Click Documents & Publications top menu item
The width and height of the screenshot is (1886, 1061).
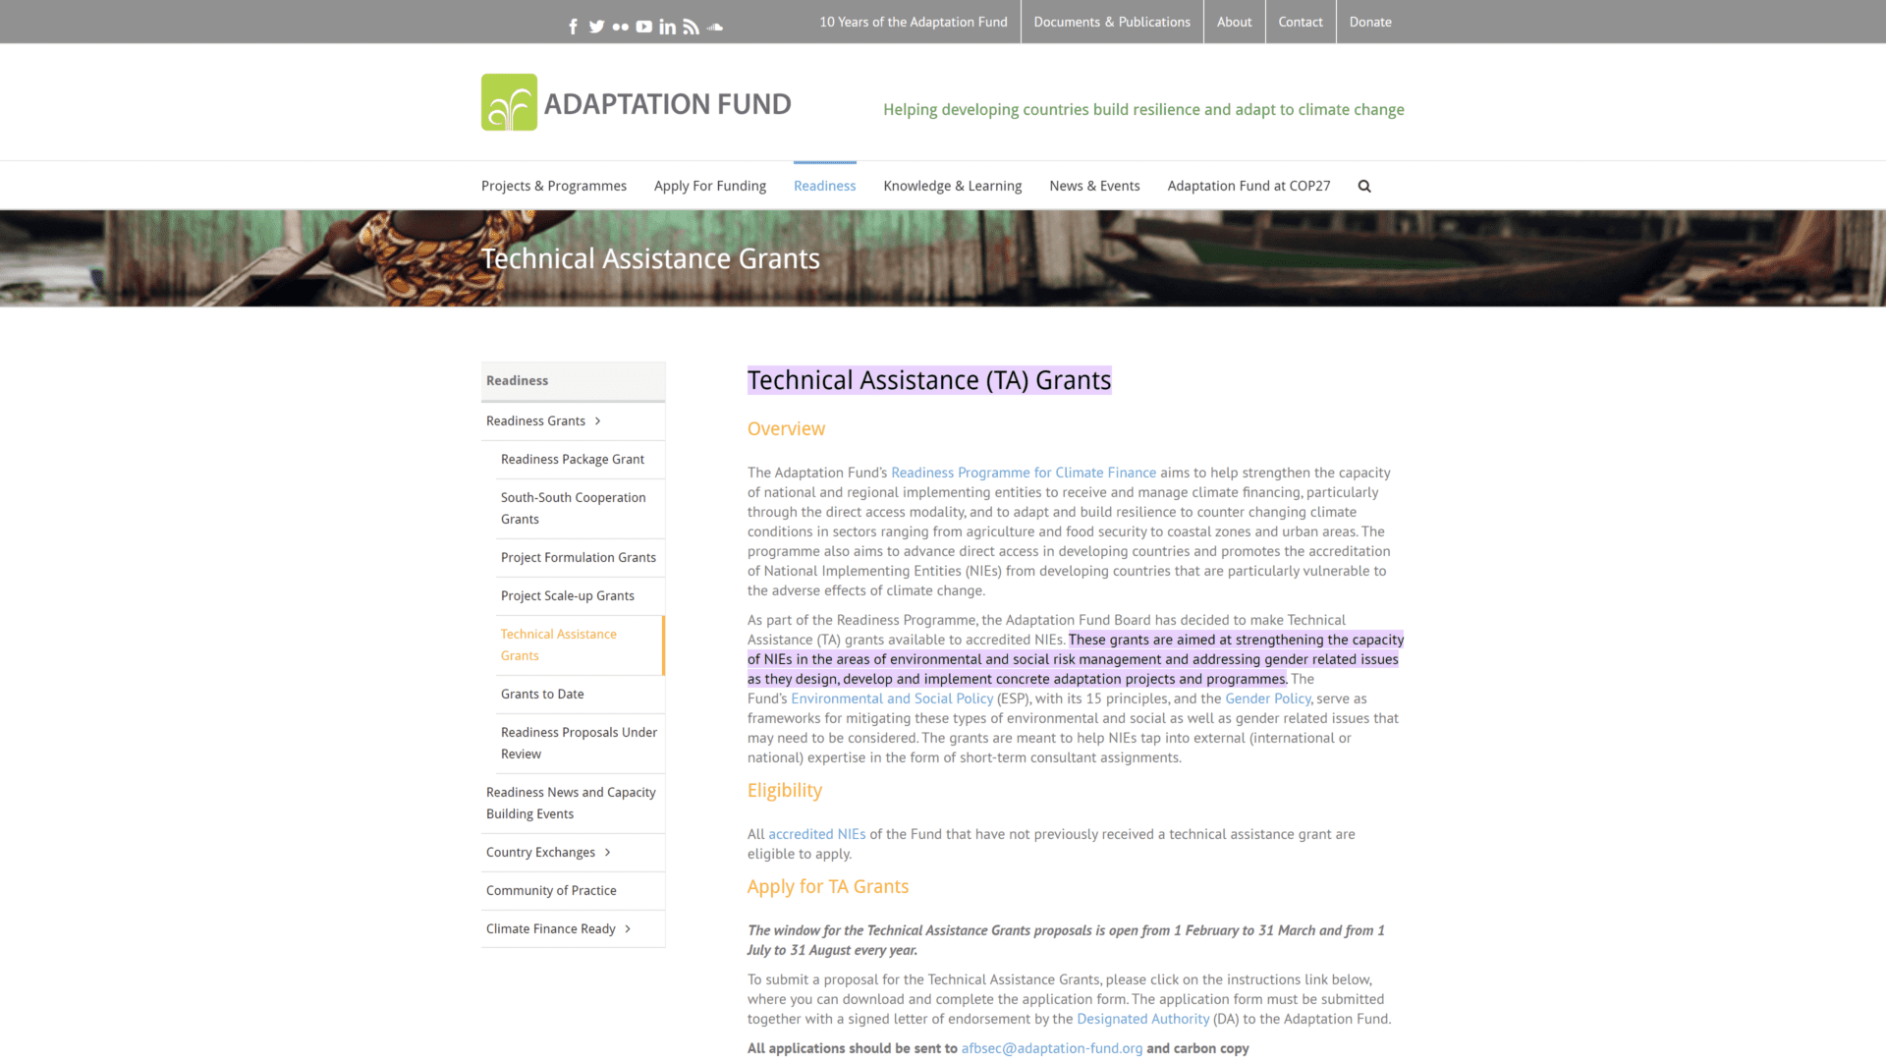[x=1111, y=21]
